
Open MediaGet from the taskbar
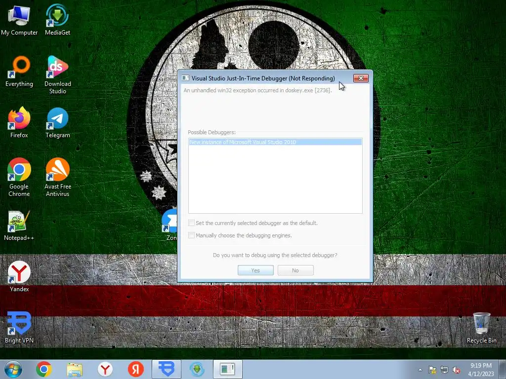tap(197, 369)
